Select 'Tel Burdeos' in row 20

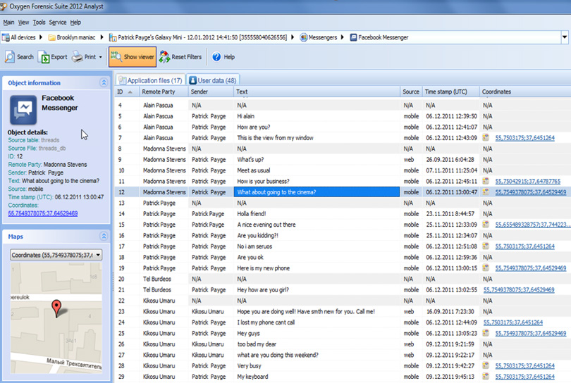coord(157,279)
